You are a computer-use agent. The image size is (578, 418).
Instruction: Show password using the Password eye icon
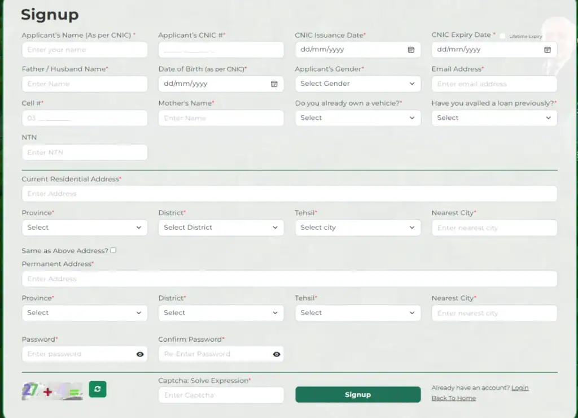pos(140,354)
